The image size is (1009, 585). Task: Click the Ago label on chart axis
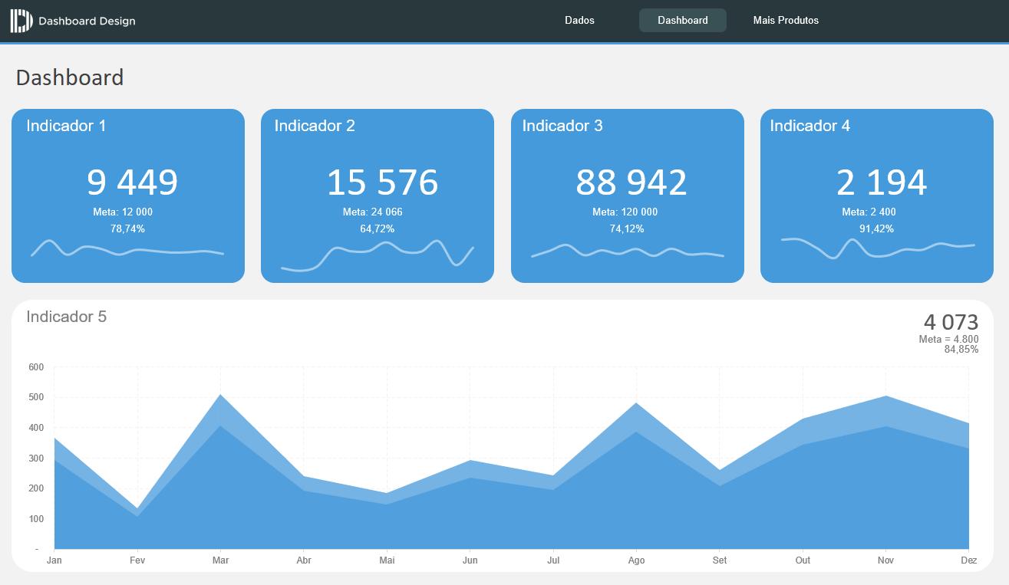tap(636, 560)
